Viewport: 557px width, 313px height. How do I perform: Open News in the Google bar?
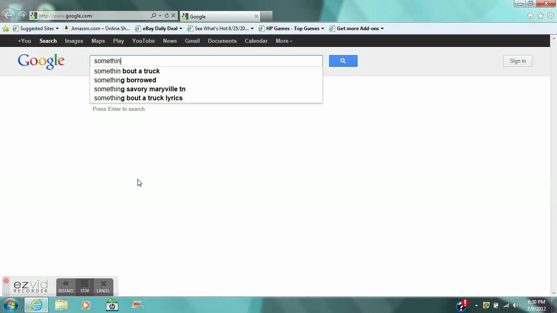click(x=170, y=41)
